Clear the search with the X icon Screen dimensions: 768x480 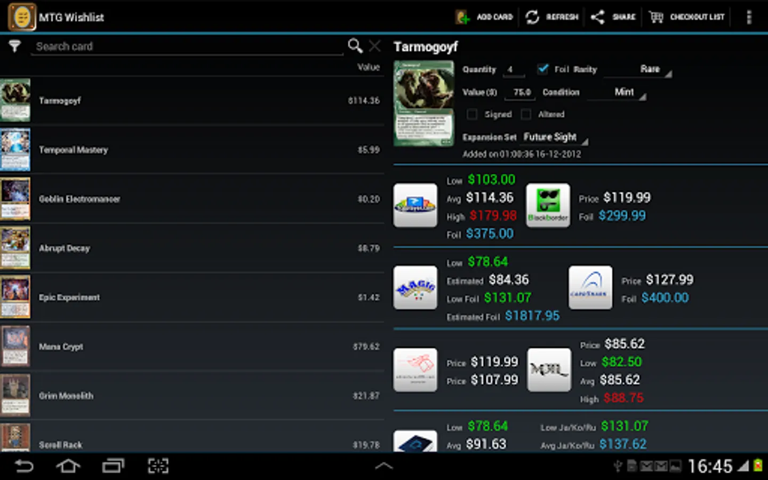(x=375, y=46)
